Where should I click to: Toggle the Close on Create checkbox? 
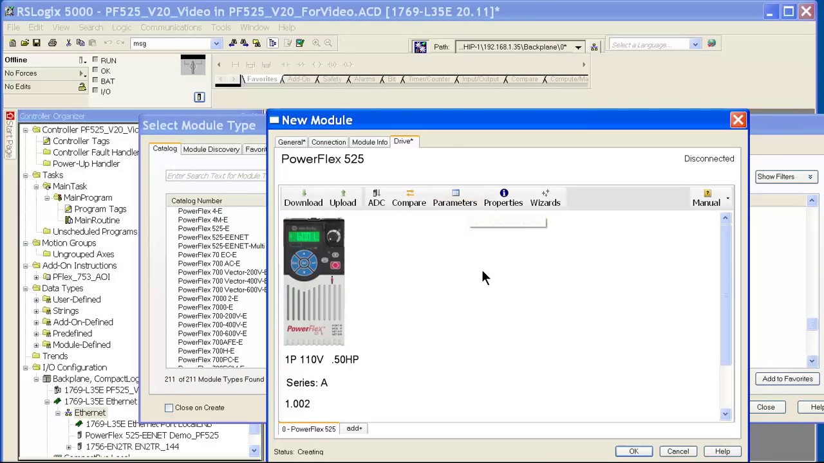(x=169, y=408)
